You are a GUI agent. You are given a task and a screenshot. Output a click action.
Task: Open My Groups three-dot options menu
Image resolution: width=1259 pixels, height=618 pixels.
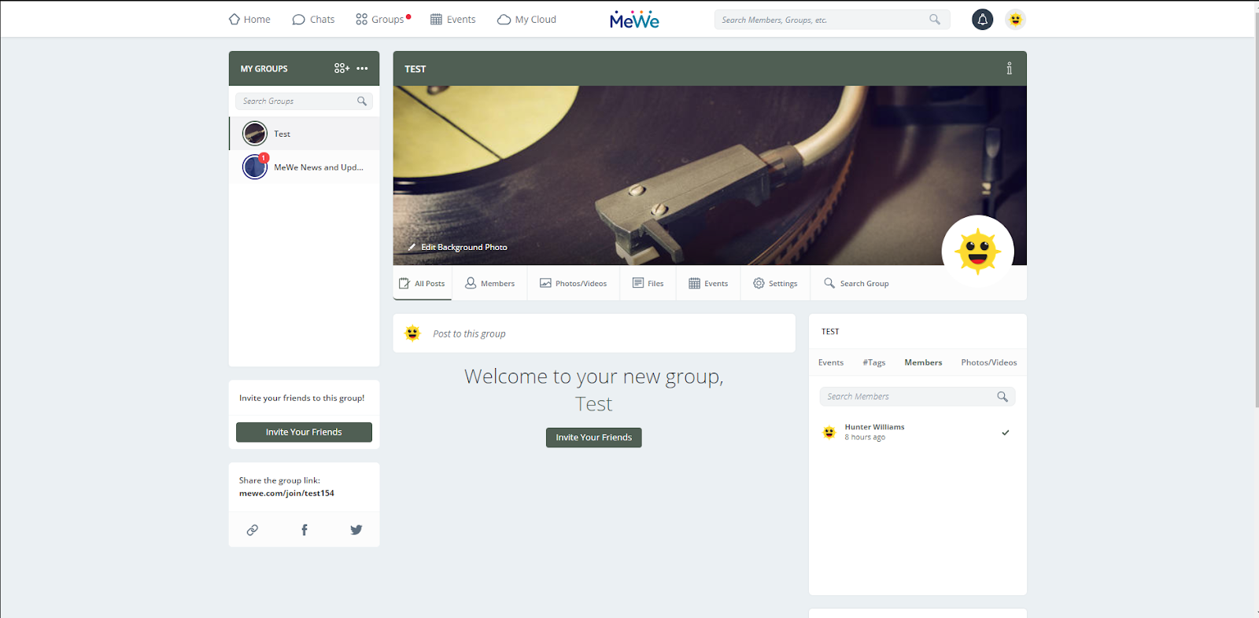point(362,68)
